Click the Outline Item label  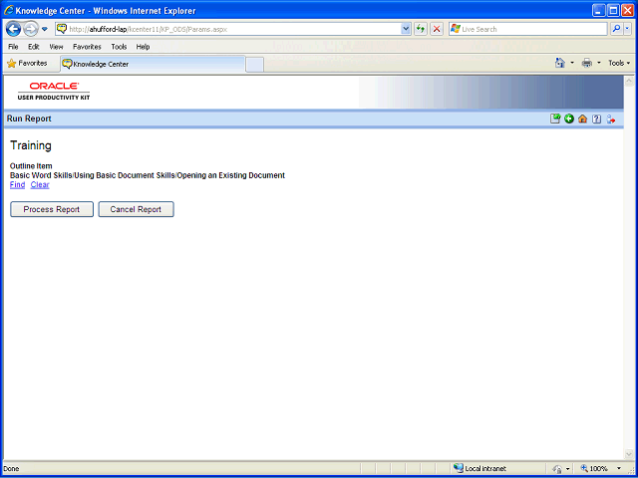31,166
